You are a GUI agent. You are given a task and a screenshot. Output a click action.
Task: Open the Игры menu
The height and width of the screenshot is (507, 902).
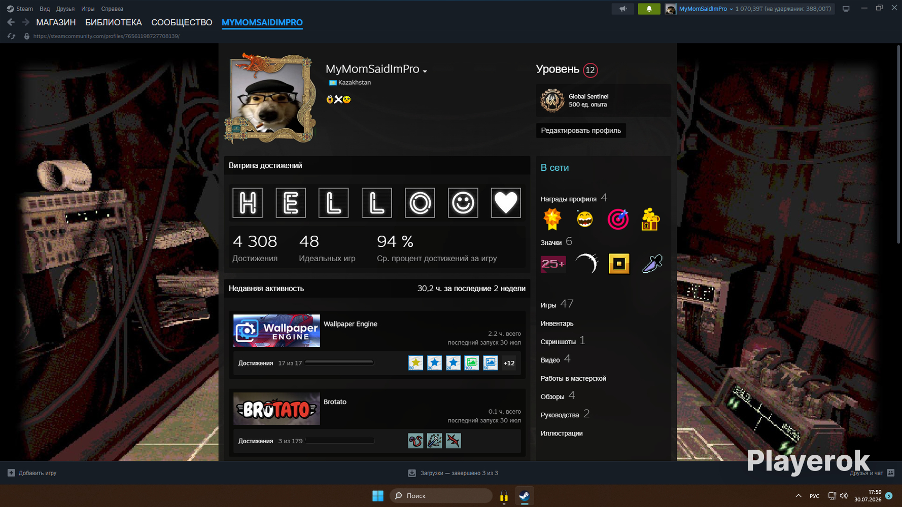pos(88,9)
